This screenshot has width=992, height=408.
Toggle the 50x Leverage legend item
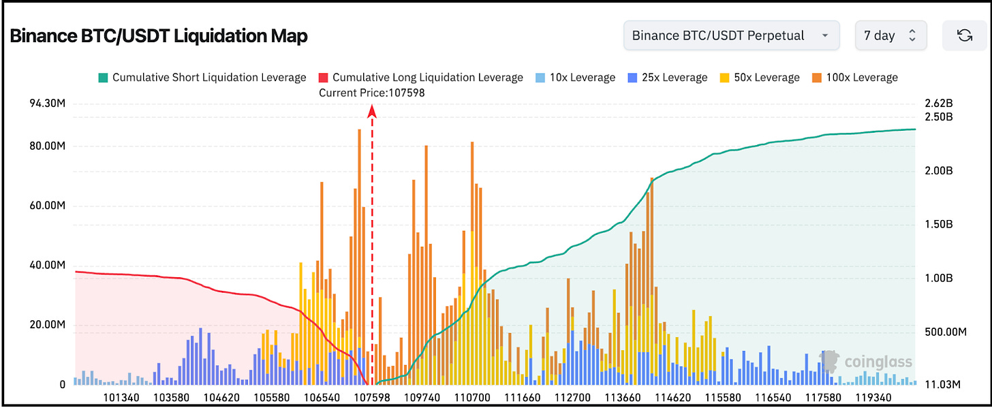pos(759,78)
